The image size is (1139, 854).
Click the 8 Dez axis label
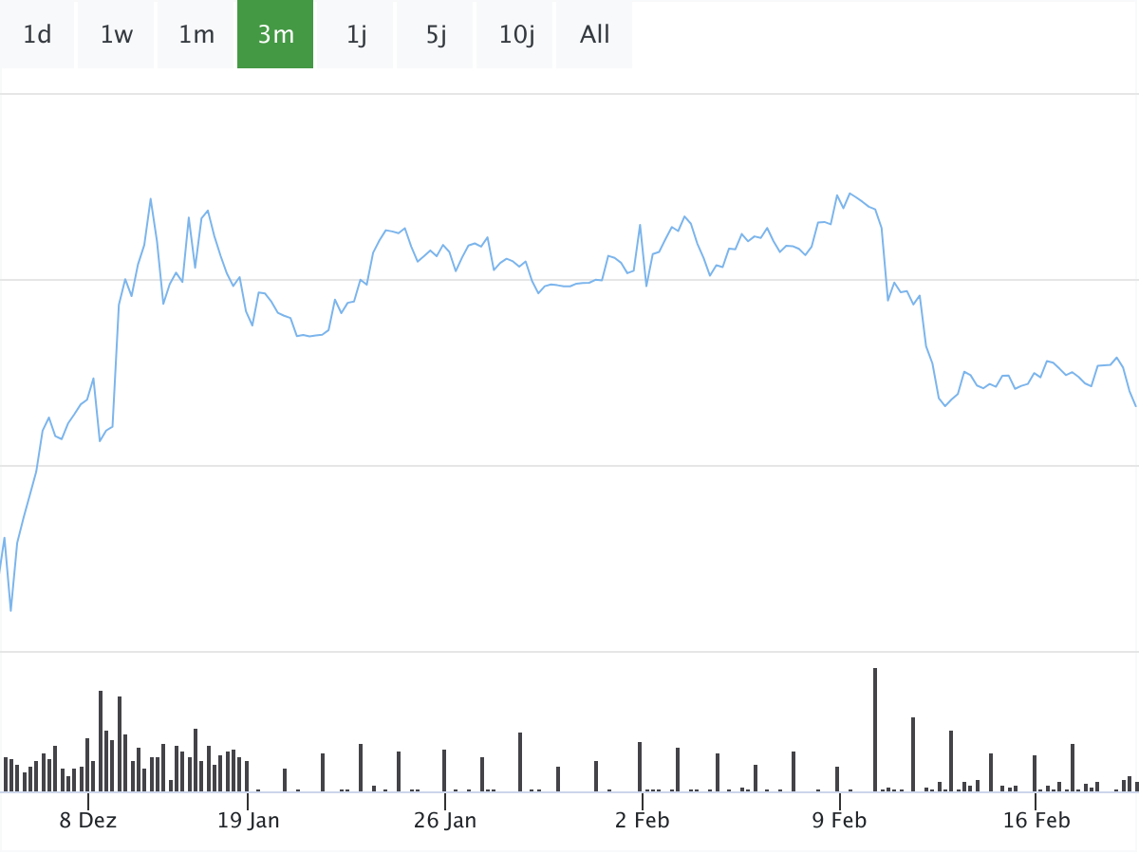(x=88, y=820)
